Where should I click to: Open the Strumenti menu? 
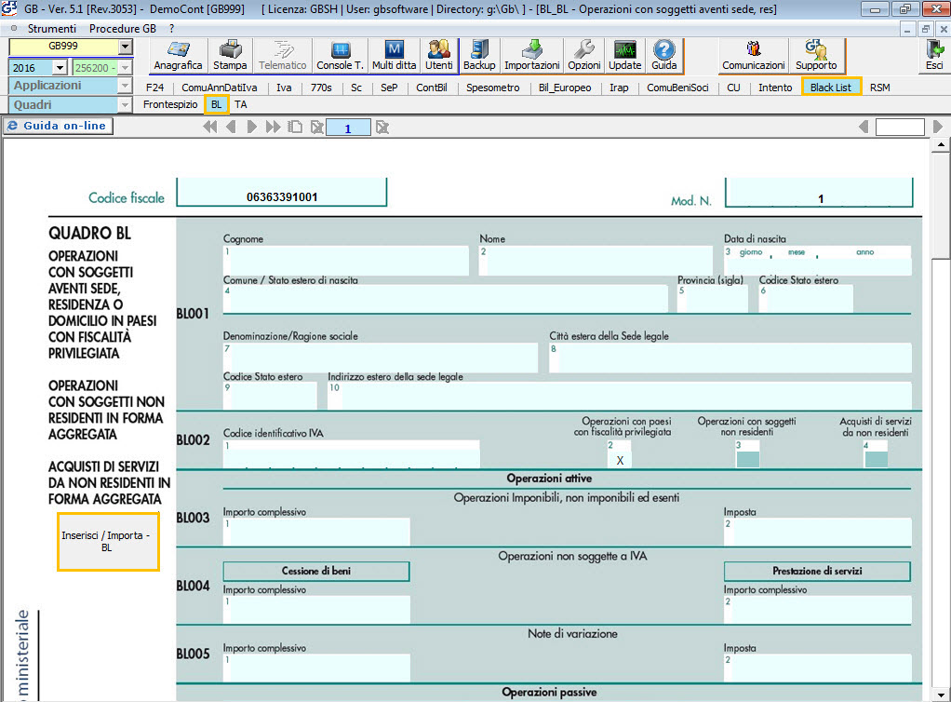(x=51, y=29)
